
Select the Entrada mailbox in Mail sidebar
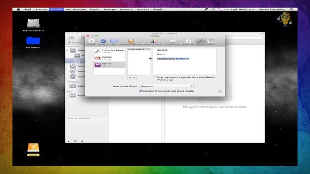(x=77, y=50)
